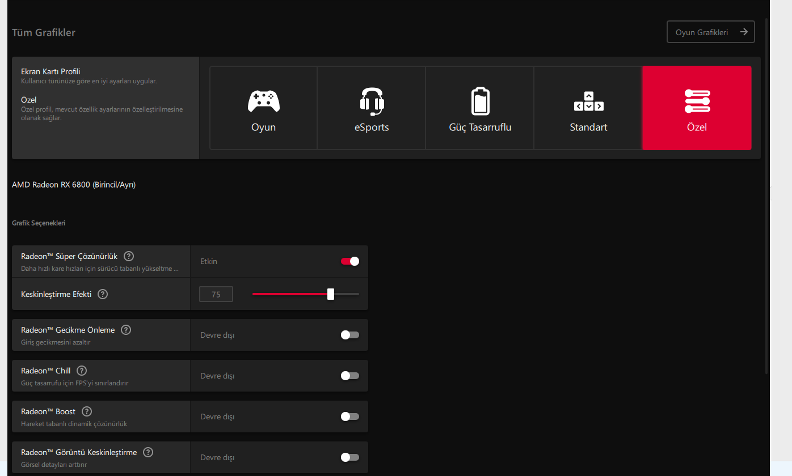The height and width of the screenshot is (476, 792).
Task: Click the Radeon Görüntü Keskinleştirme label
Action: (x=79, y=452)
